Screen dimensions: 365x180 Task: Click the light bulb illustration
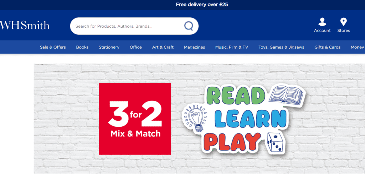pyautogui.click(x=196, y=119)
